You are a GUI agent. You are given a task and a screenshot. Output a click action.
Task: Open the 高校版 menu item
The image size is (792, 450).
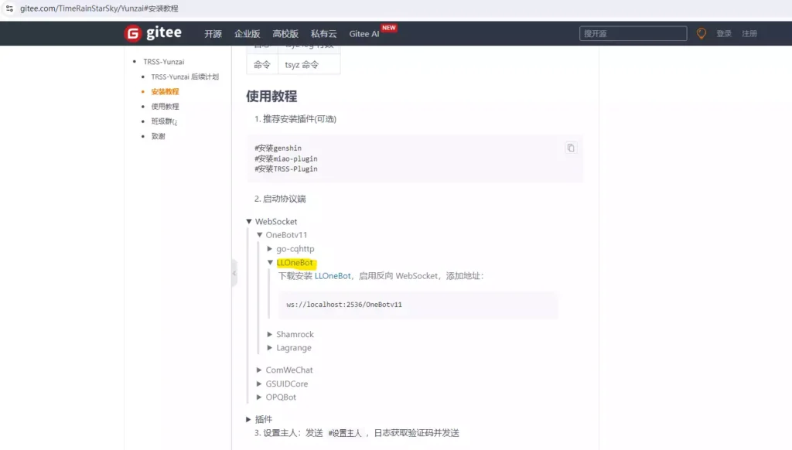pyautogui.click(x=285, y=34)
